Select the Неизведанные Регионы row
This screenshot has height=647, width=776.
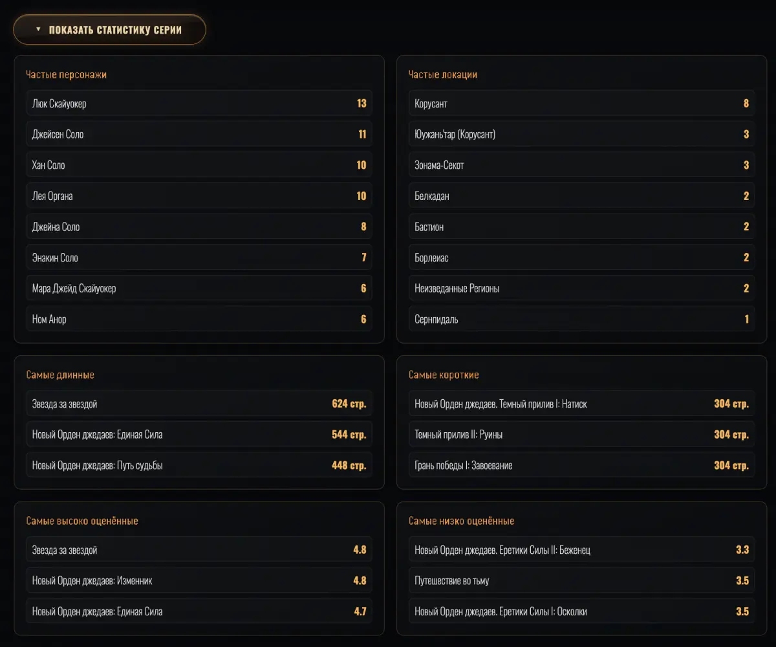click(581, 288)
